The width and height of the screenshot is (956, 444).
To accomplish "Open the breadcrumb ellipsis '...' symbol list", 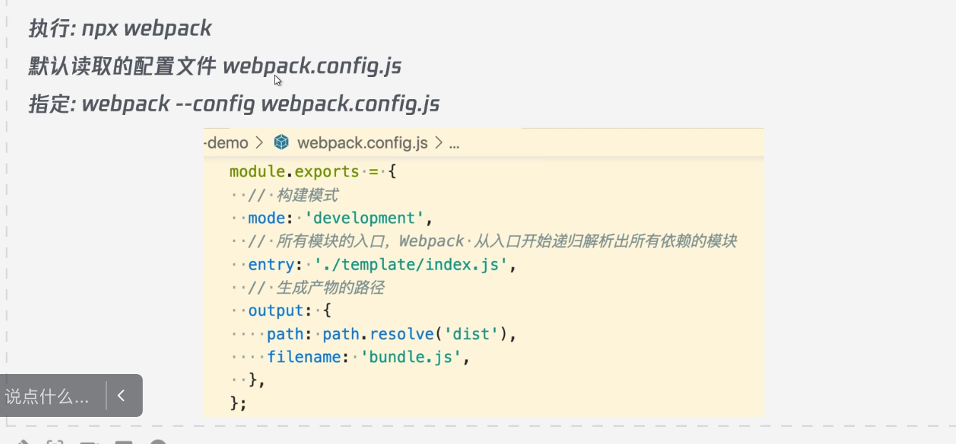I will pos(454,143).
